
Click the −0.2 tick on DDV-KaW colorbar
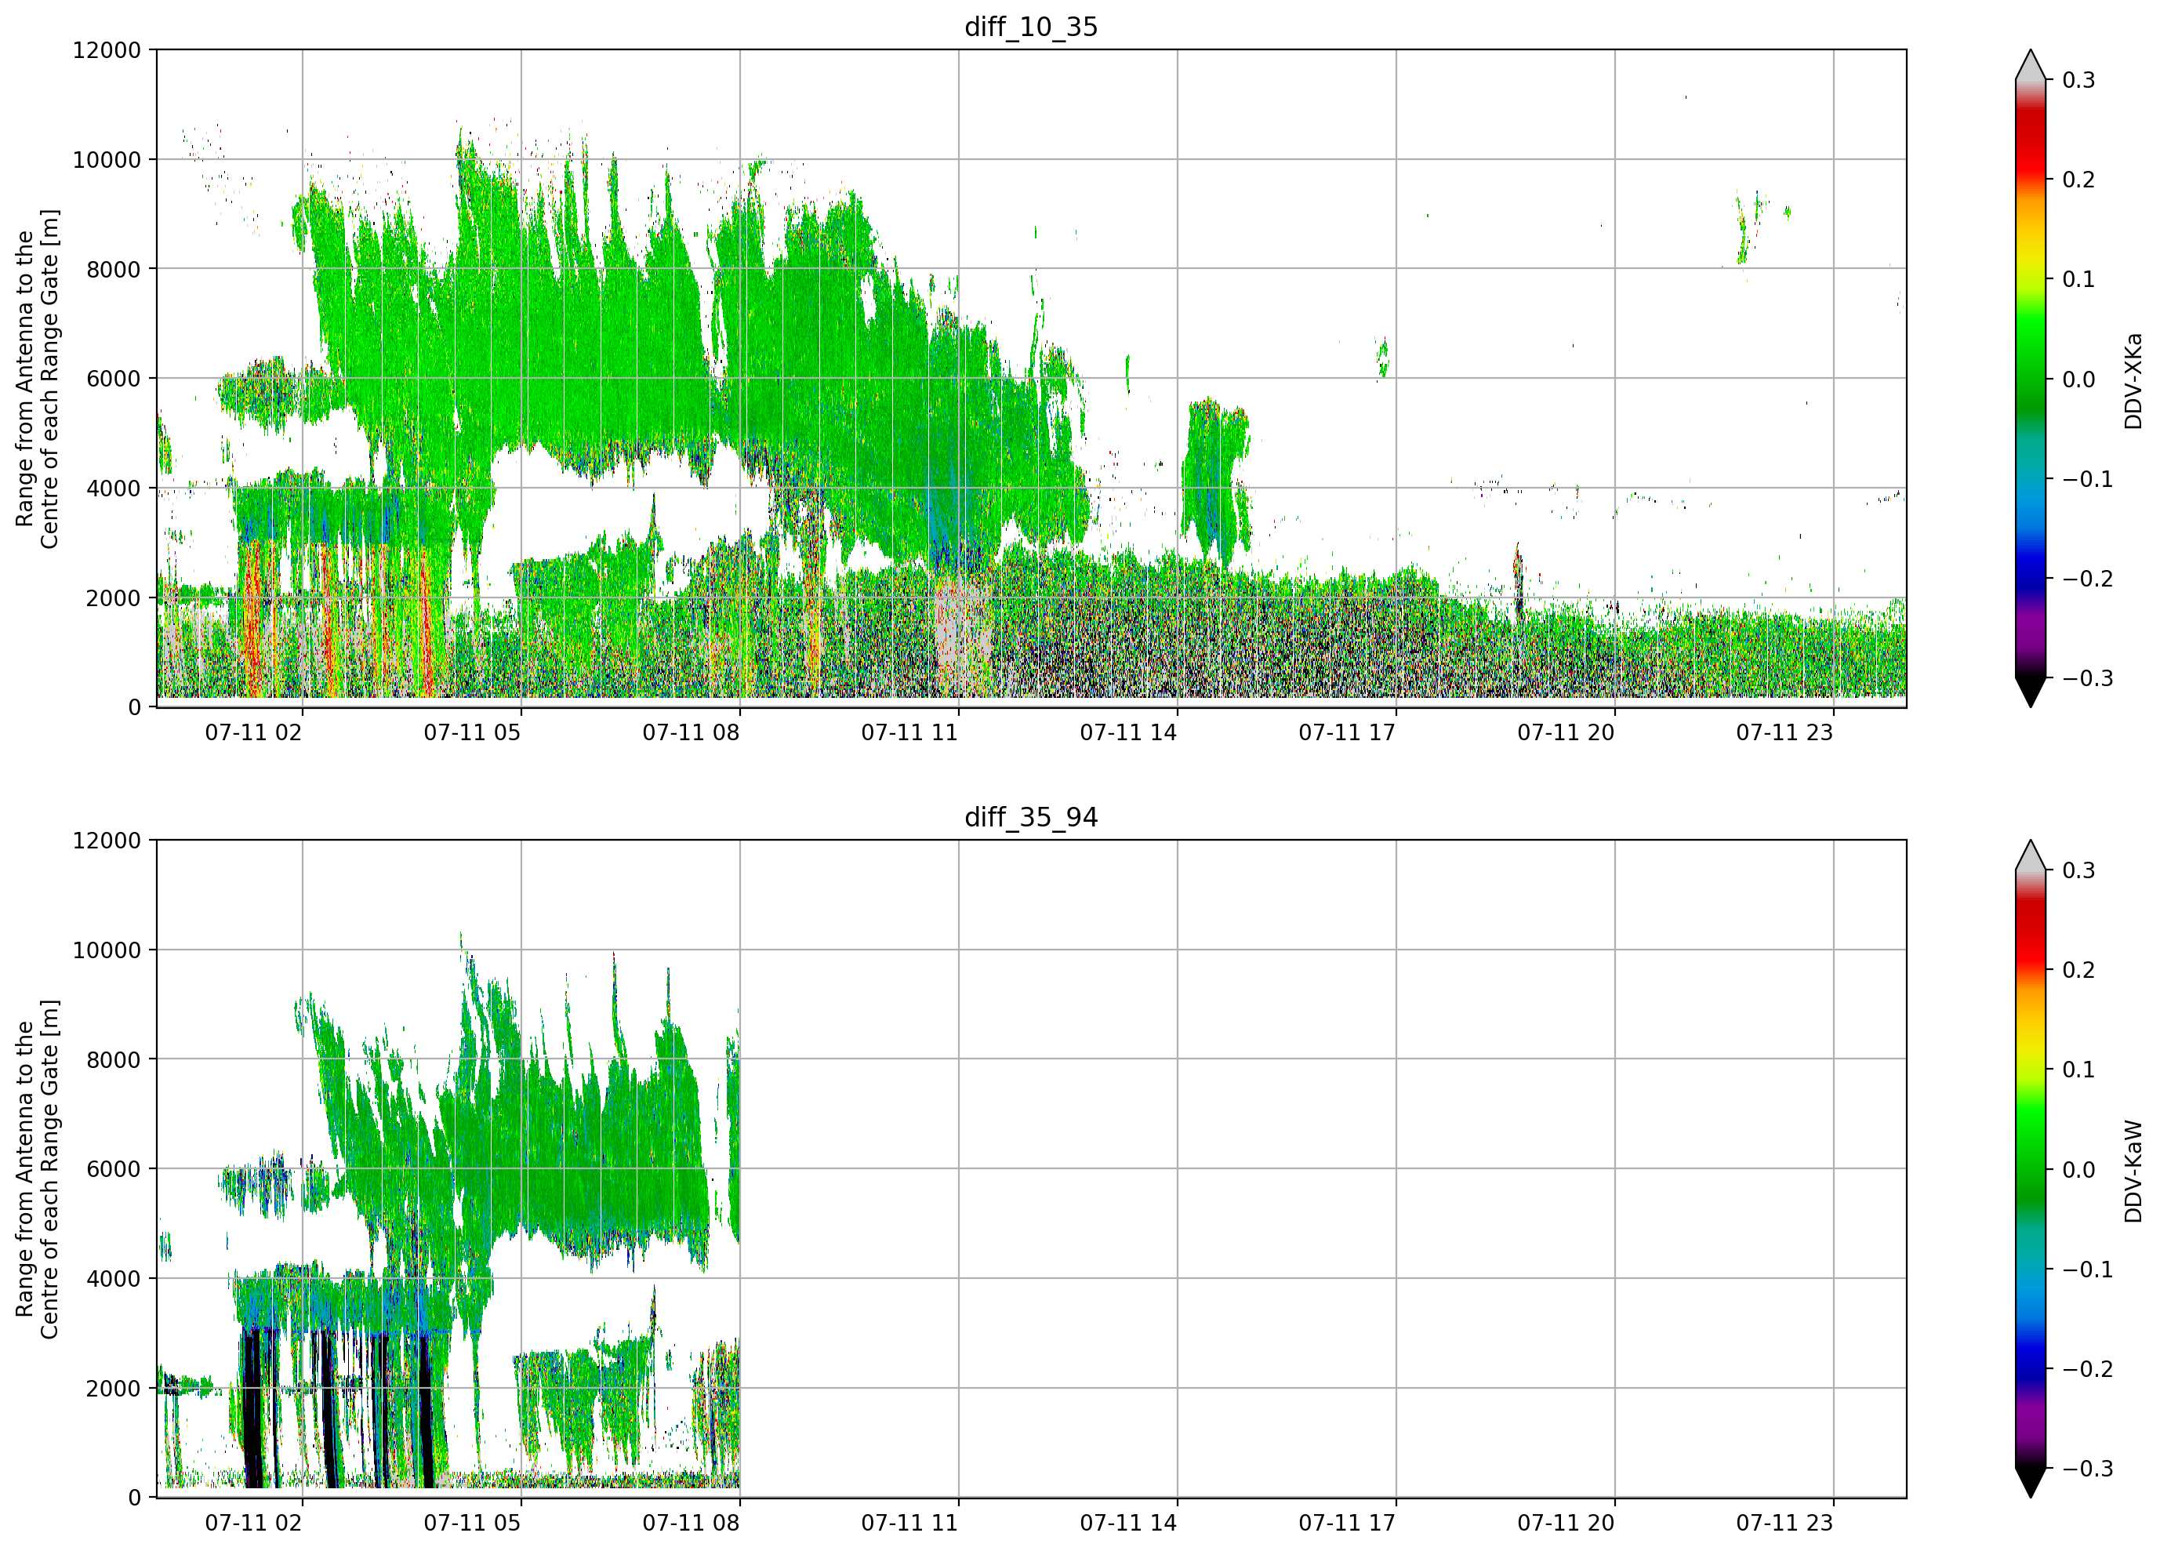(x=2088, y=1369)
